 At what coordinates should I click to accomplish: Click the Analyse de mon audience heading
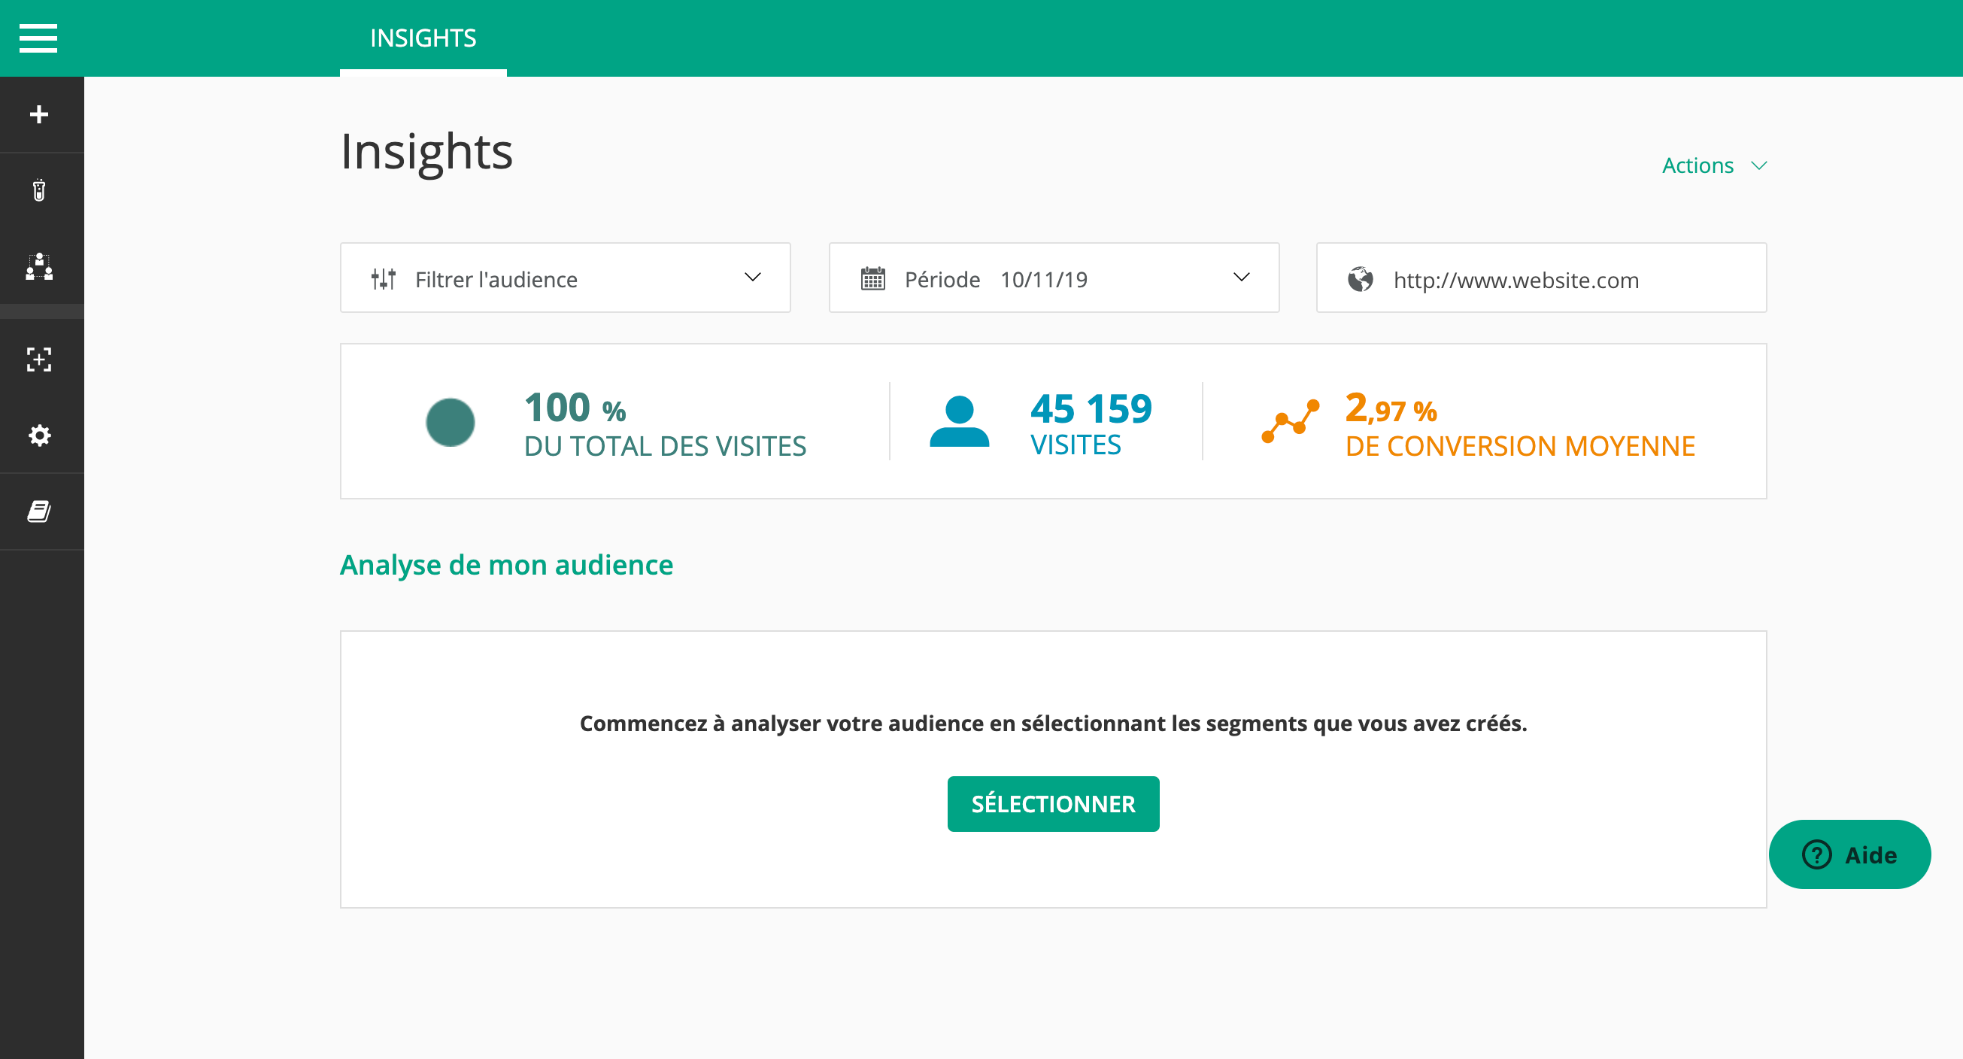tap(507, 565)
